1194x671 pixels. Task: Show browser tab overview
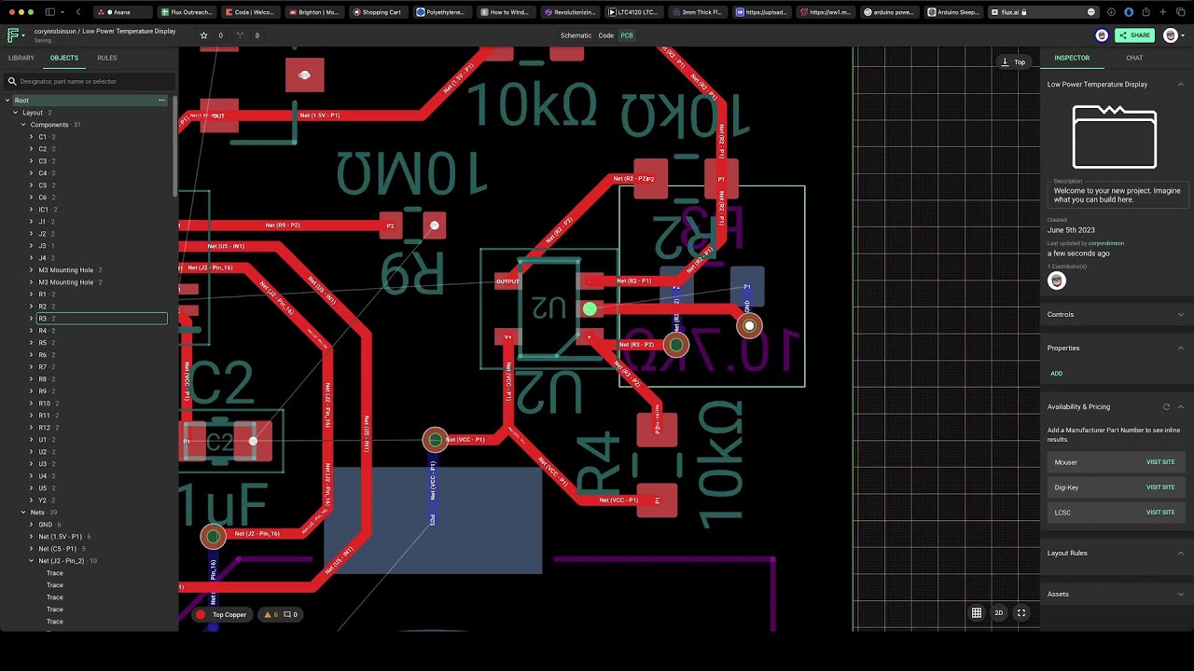tap(1180, 12)
